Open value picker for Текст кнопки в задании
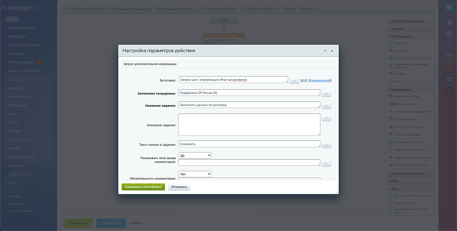457x231 pixels. [x=326, y=145]
